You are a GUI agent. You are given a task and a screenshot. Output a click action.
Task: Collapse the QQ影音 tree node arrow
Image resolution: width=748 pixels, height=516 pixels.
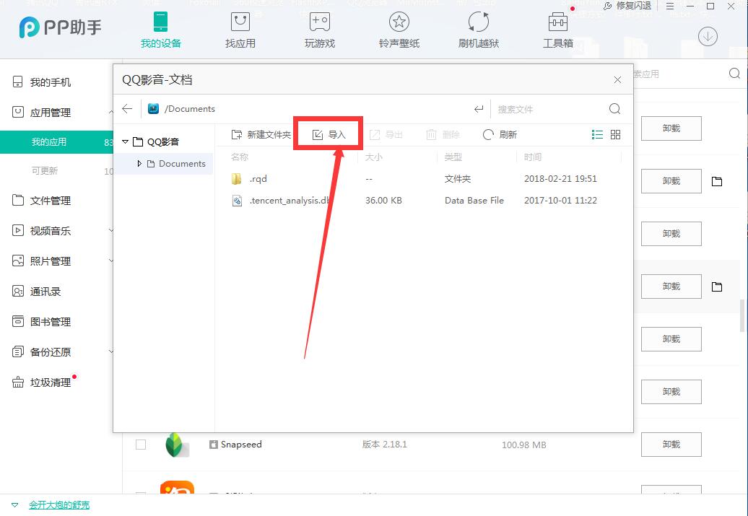[126, 141]
